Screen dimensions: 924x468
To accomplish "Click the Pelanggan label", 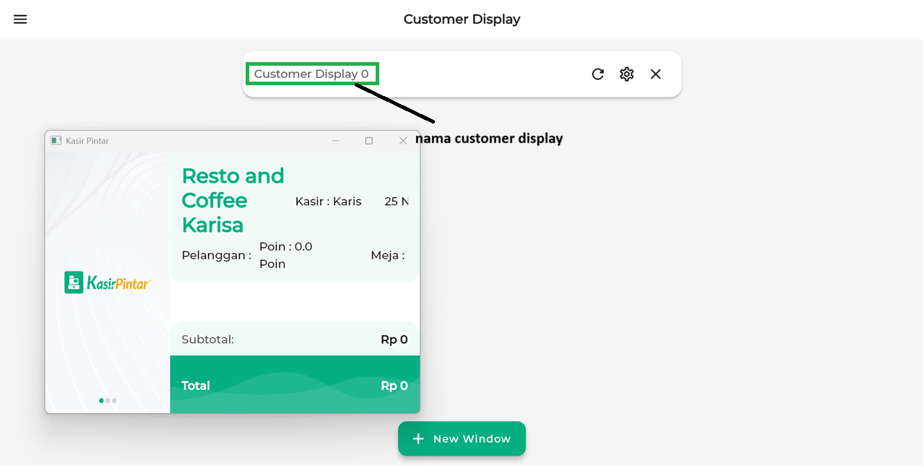I will (x=216, y=255).
